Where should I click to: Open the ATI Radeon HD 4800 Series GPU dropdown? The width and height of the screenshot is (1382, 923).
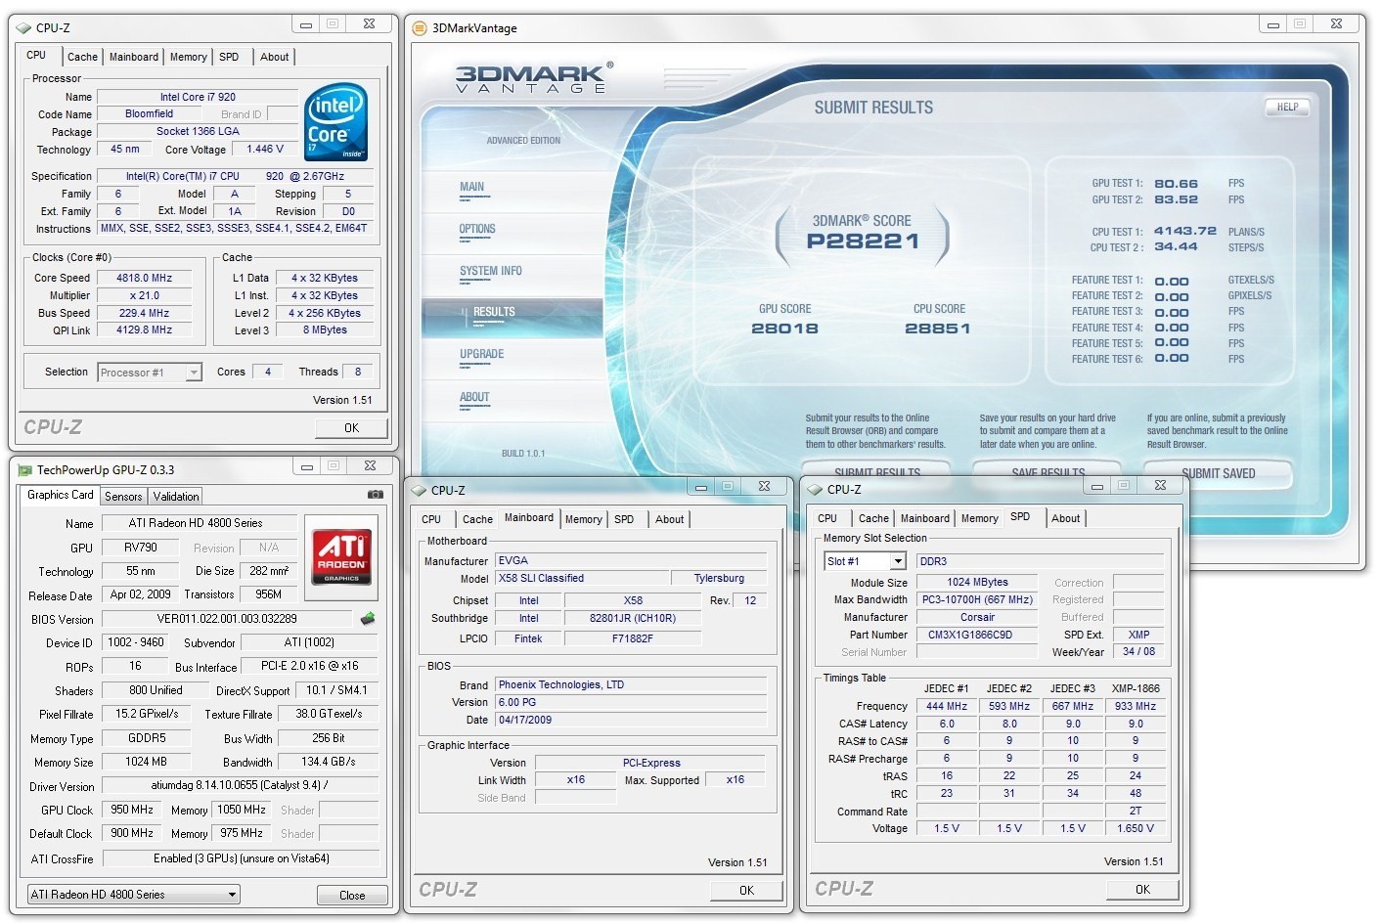point(133,895)
